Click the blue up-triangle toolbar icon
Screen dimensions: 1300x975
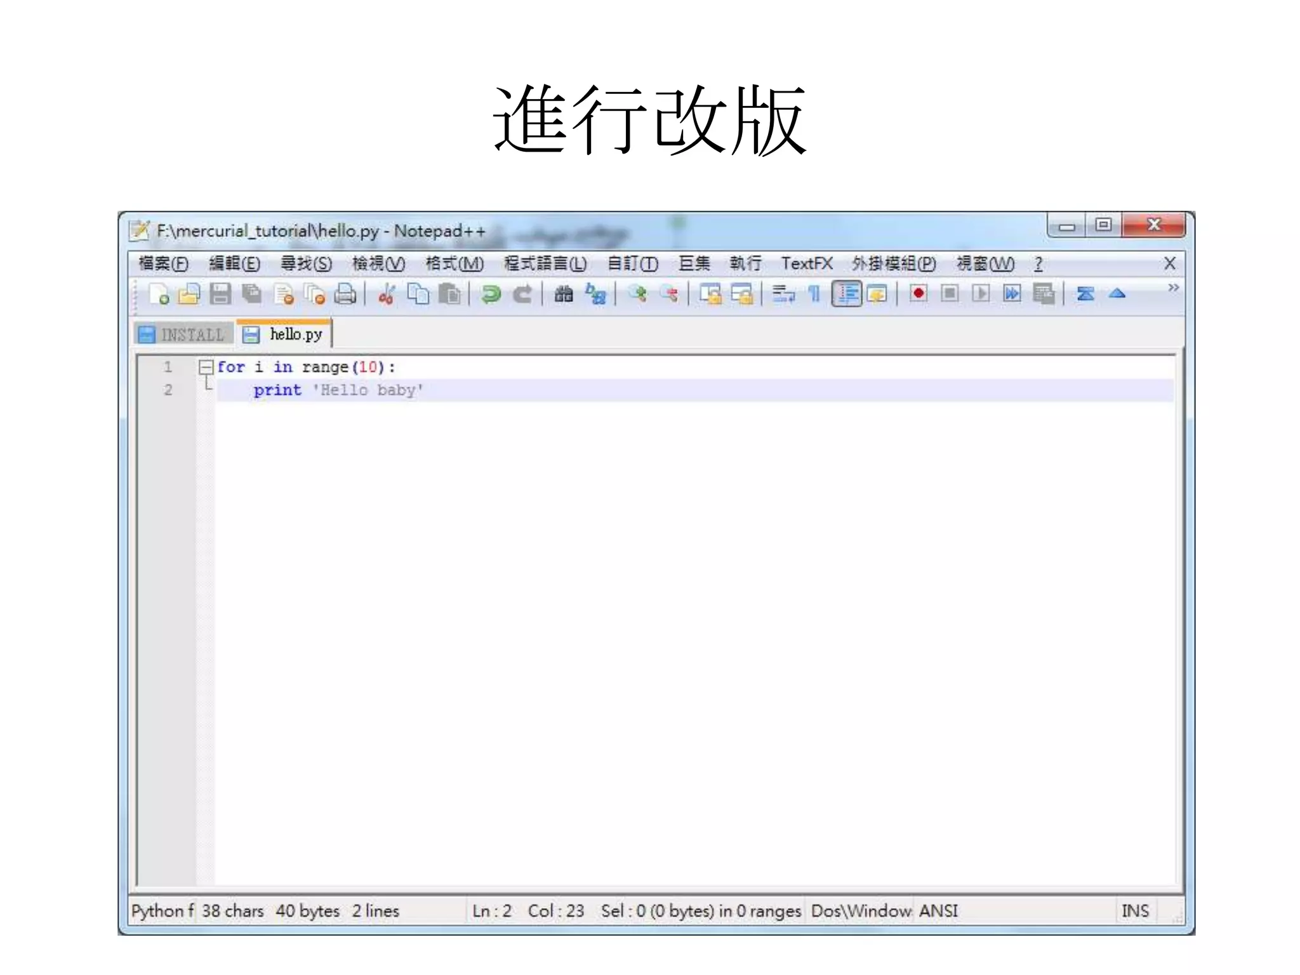coord(1117,294)
